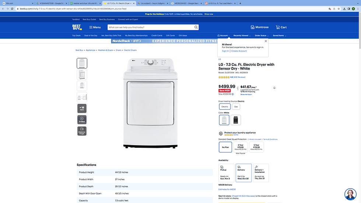Click the info icon beside Was $599.99

pos(233,94)
